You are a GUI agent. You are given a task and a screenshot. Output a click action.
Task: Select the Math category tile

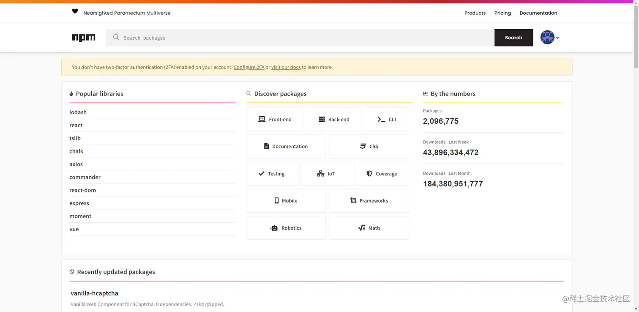point(369,227)
